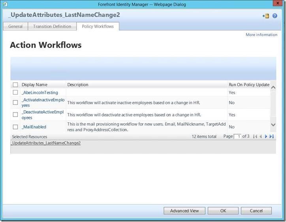286x222 pixels.
Task: Click the page number input field
Action: coord(237,136)
